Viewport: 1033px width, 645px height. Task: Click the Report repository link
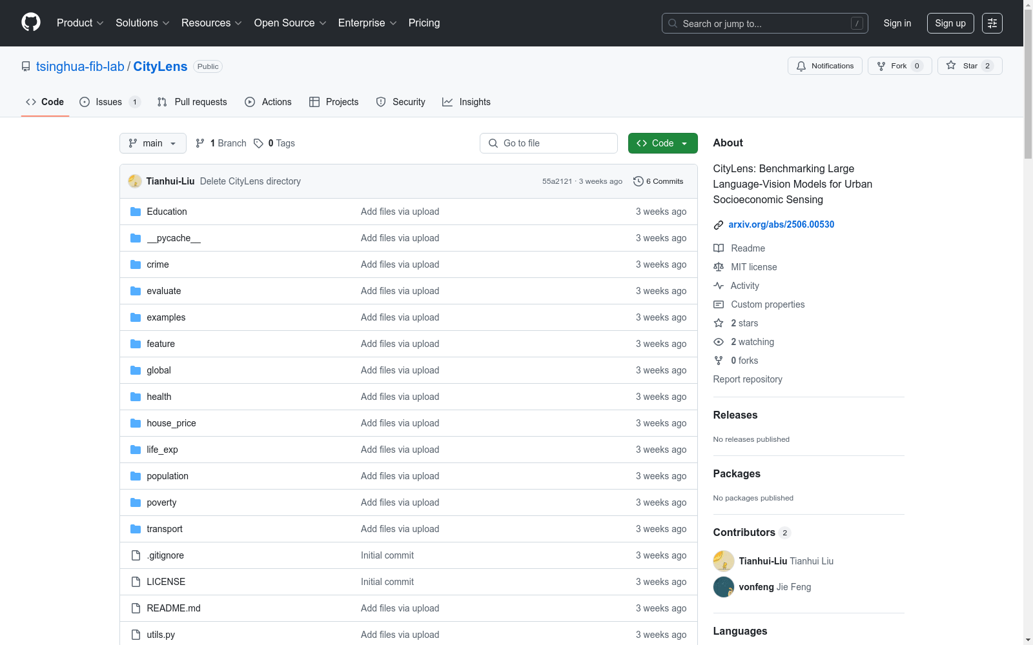click(748, 379)
